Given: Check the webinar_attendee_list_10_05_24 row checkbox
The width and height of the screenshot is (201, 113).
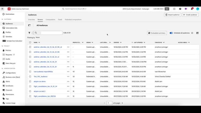Looking at the screenshot, I should (30, 67).
